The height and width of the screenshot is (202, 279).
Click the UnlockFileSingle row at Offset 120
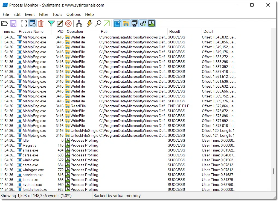tap(118, 131)
